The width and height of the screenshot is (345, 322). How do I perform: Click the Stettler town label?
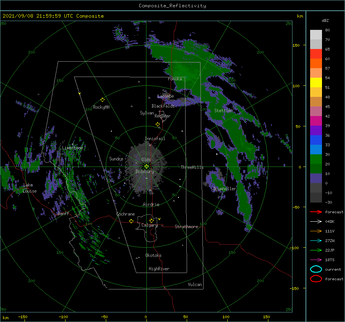223,111
